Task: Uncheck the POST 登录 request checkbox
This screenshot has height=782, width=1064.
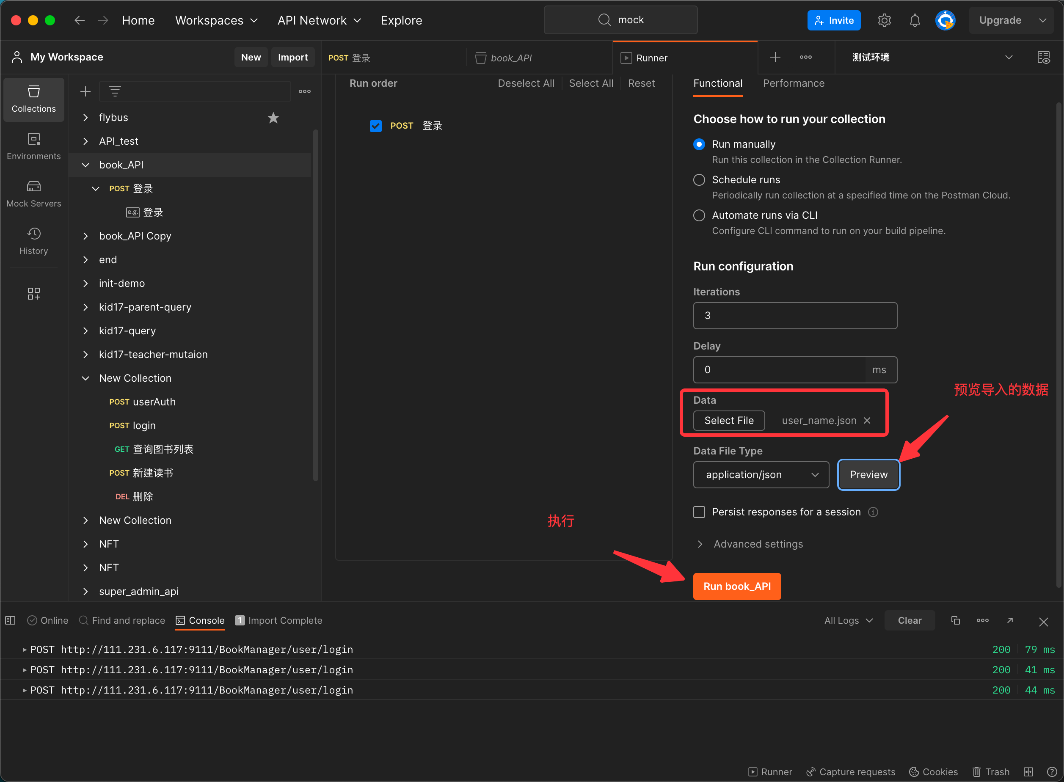Action: click(x=376, y=126)
